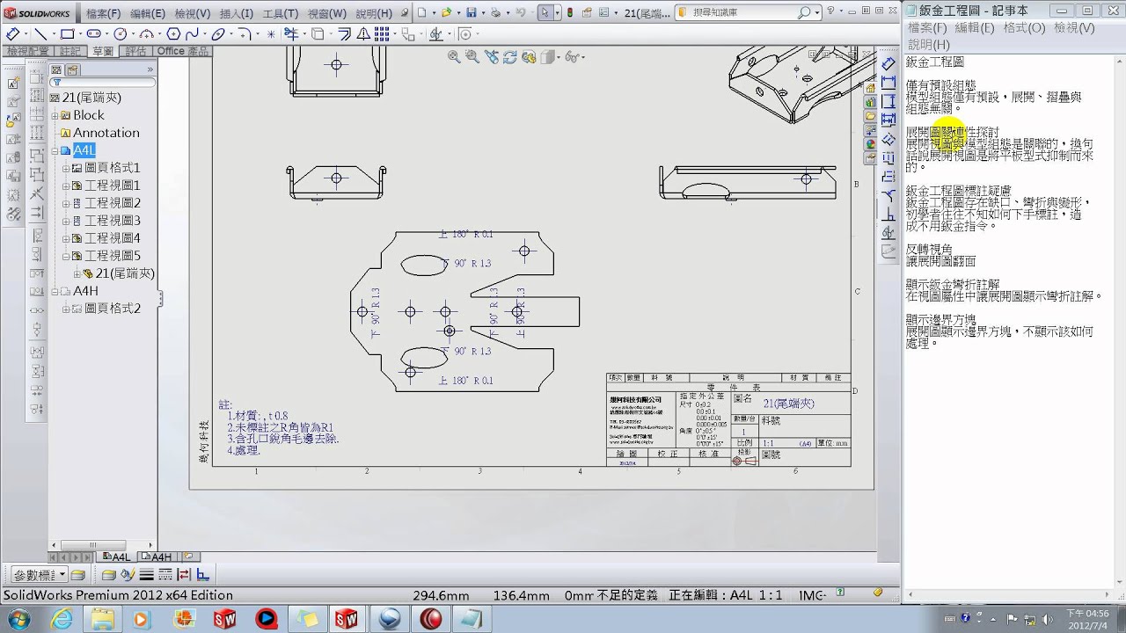Expand the 21(尾端夾) part under 工程視圖5
Image resolution: width=1126 pixels, height=633 pixels.
pyautogui.click(x=77, y=273)
